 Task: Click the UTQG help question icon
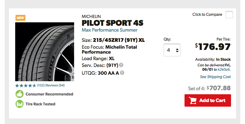(x=122, y=73)
